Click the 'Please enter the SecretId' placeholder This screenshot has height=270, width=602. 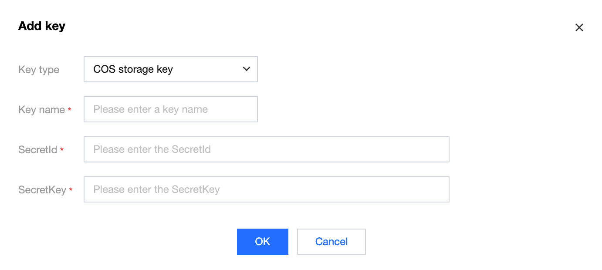tap(152, 149)
